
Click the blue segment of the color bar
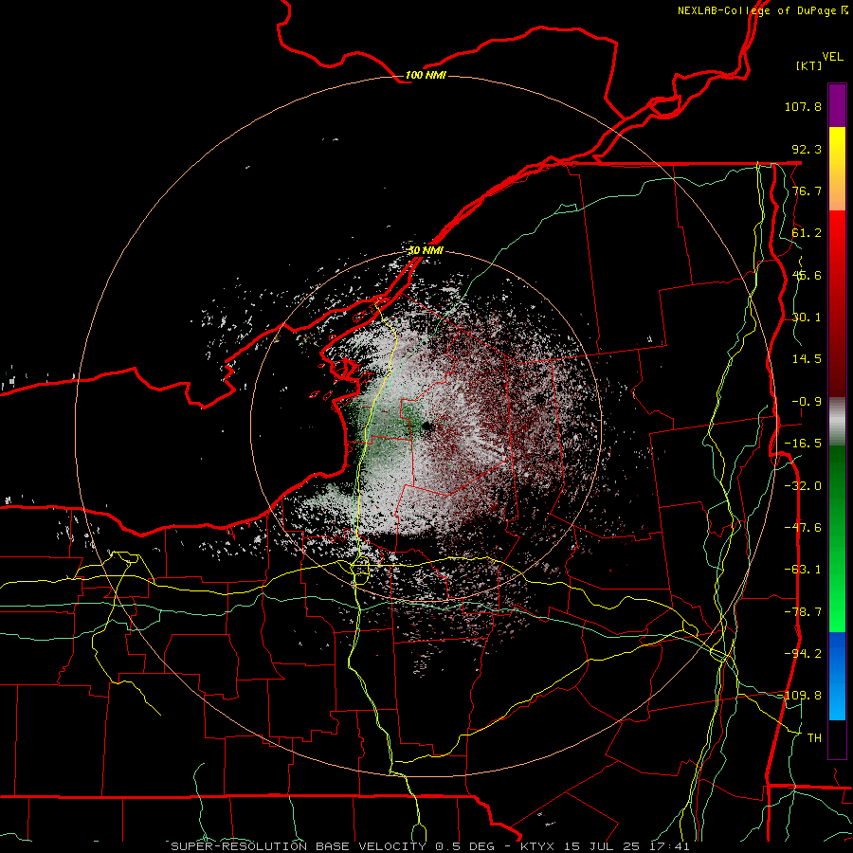tap(837, 676)
